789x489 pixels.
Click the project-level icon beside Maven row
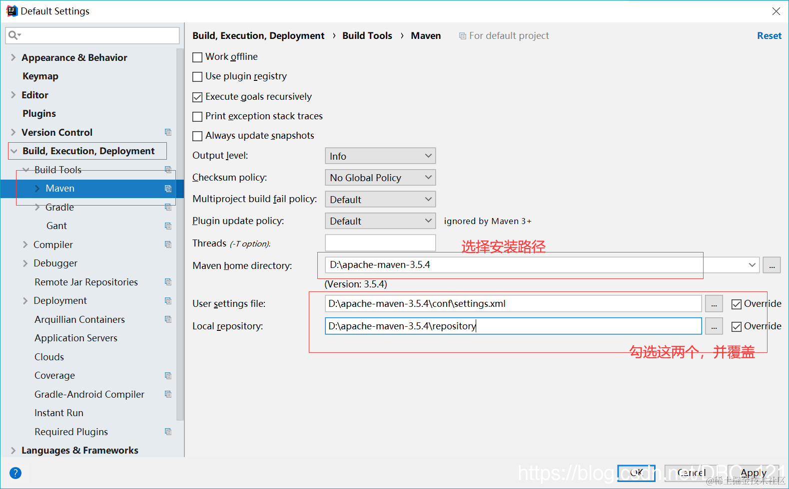pyautogui.click(x=168, y=189)
